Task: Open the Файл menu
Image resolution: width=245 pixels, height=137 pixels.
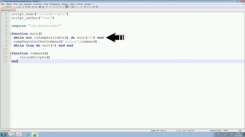Action: click(x=3, y=4)
